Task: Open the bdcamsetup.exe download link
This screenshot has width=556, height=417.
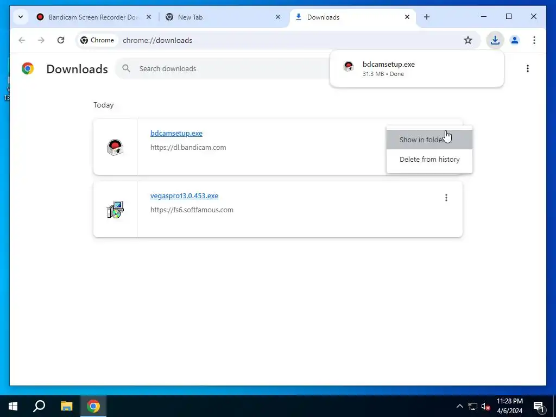Action: [176, 134]
